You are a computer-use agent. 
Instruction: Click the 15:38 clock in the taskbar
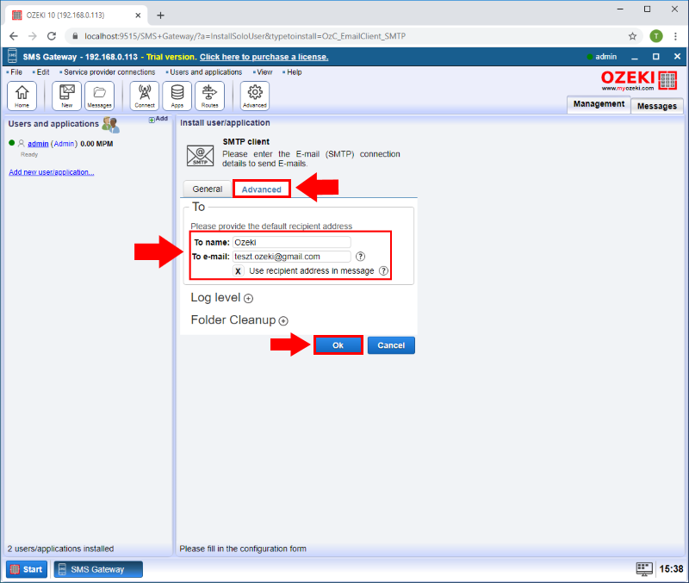(x=671, y=569)
